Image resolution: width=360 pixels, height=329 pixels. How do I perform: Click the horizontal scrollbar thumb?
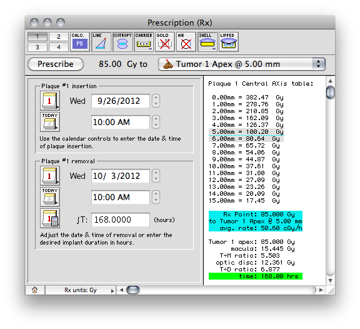coord(133,290)
